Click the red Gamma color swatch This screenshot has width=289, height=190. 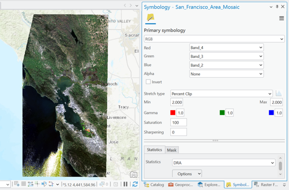[x=173, y=113]
